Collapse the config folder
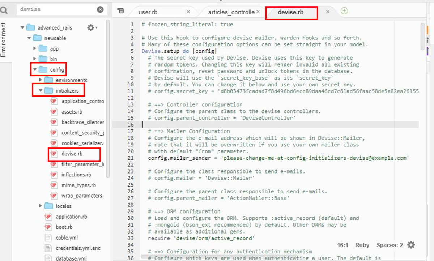 click(35, 69)
